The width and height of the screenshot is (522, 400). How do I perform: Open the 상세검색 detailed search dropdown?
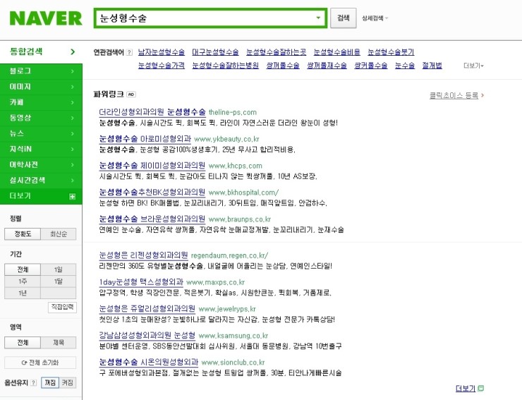click(x=375, y=18)
